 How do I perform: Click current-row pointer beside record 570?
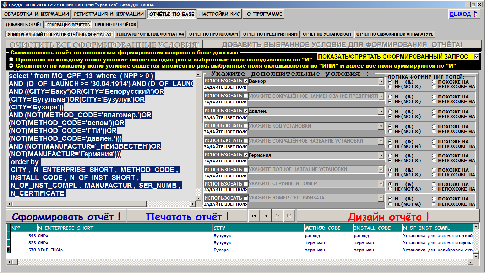point(9,250)
